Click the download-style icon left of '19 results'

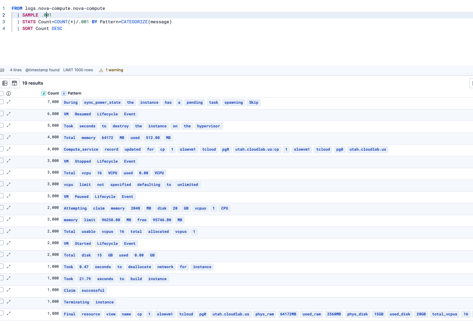click(14, 83)
